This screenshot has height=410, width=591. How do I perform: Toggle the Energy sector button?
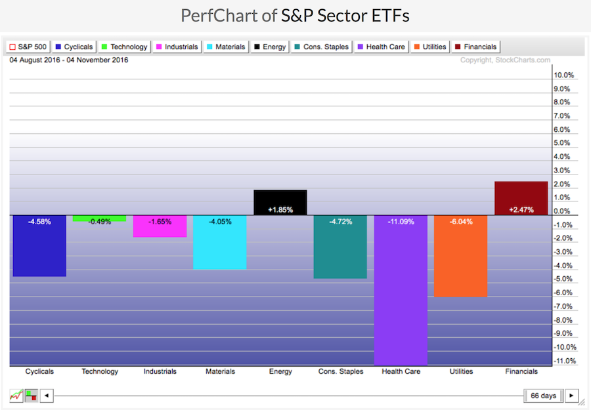click(271, 47)
